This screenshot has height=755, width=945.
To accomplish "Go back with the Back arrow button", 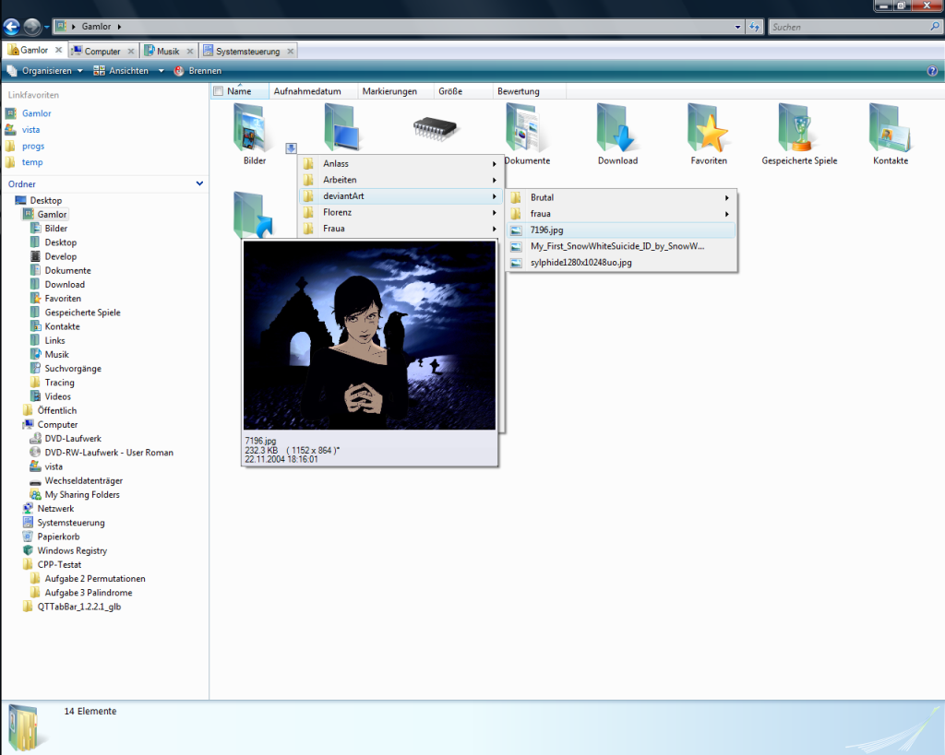I will coord(11,27).
